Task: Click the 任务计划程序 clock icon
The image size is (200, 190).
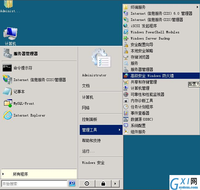Action: [126, 107]
